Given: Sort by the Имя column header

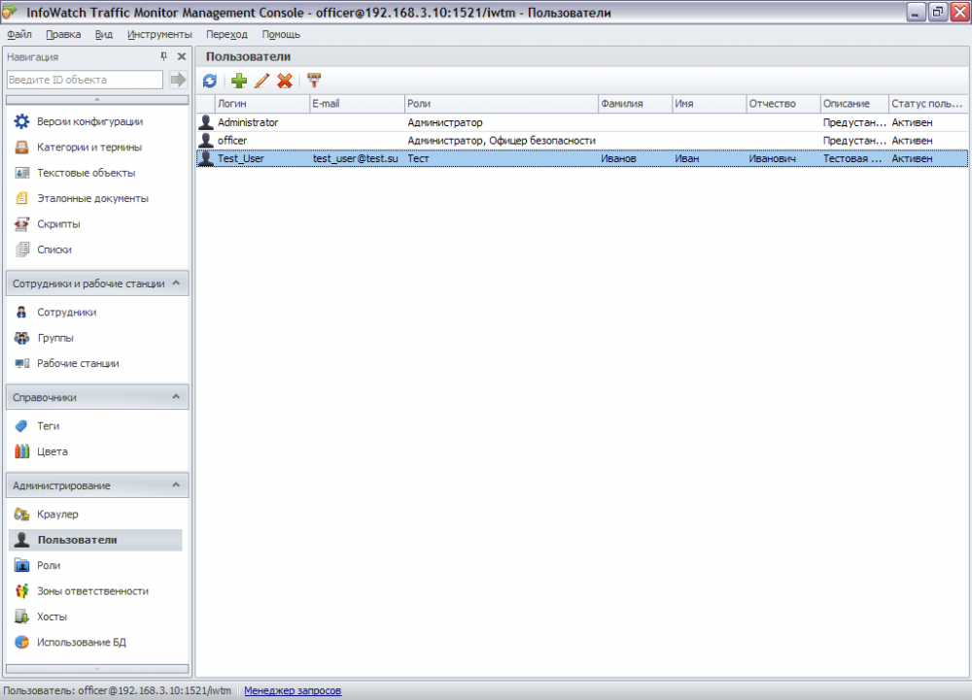Looking at the screenshot, I should (x=710, y=104).
